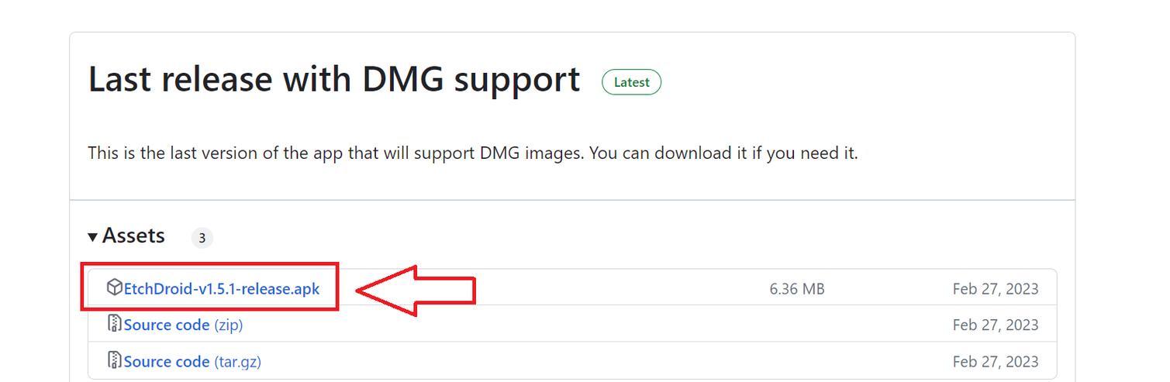
Task: Click the Feb 27, 2023 date in zip row
Action: point(996,325)
